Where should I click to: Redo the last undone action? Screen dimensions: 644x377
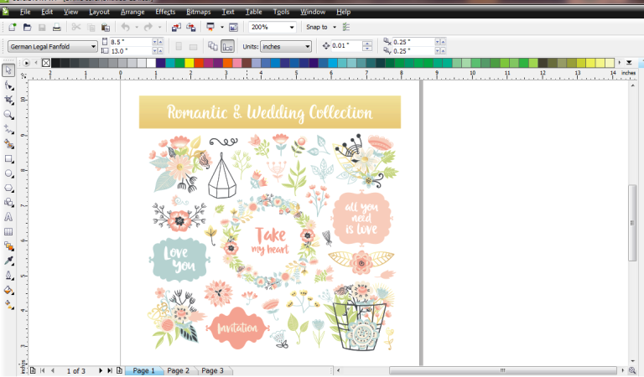point(148,27)
